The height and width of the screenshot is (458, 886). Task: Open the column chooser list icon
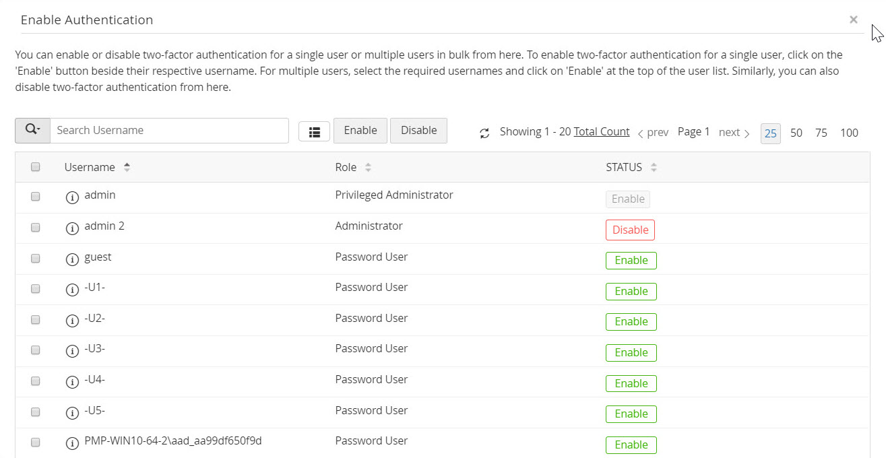(x=314, y=132)
